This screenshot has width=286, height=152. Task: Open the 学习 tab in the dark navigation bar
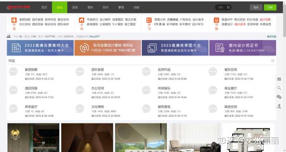121,8
